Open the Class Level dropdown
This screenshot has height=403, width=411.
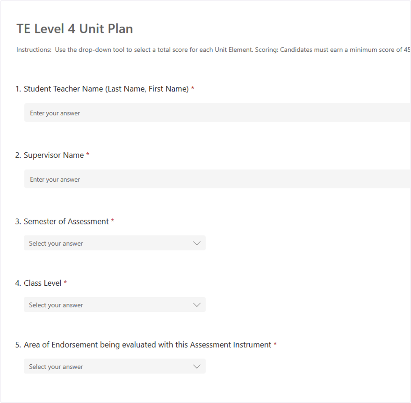[115, 304]
